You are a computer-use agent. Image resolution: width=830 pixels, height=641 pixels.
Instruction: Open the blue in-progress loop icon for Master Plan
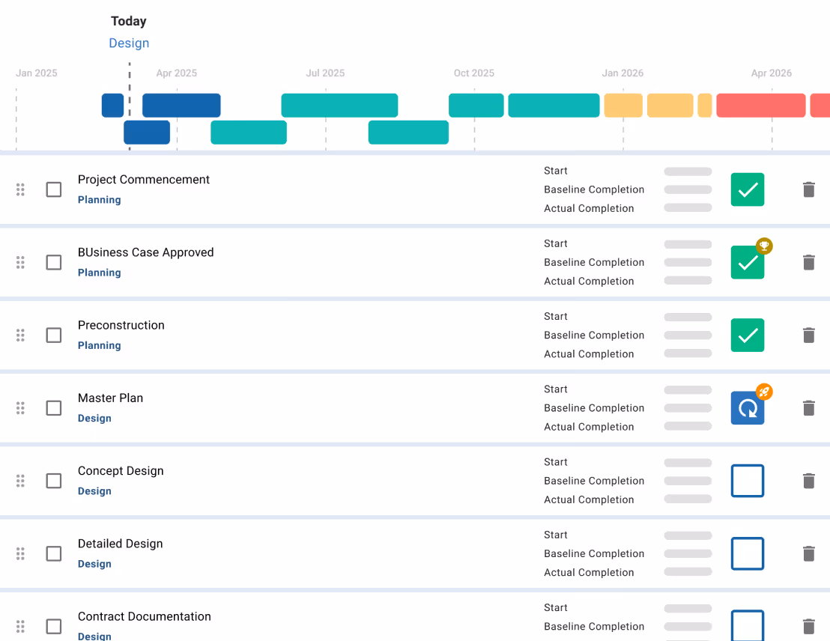click(747, 408)
